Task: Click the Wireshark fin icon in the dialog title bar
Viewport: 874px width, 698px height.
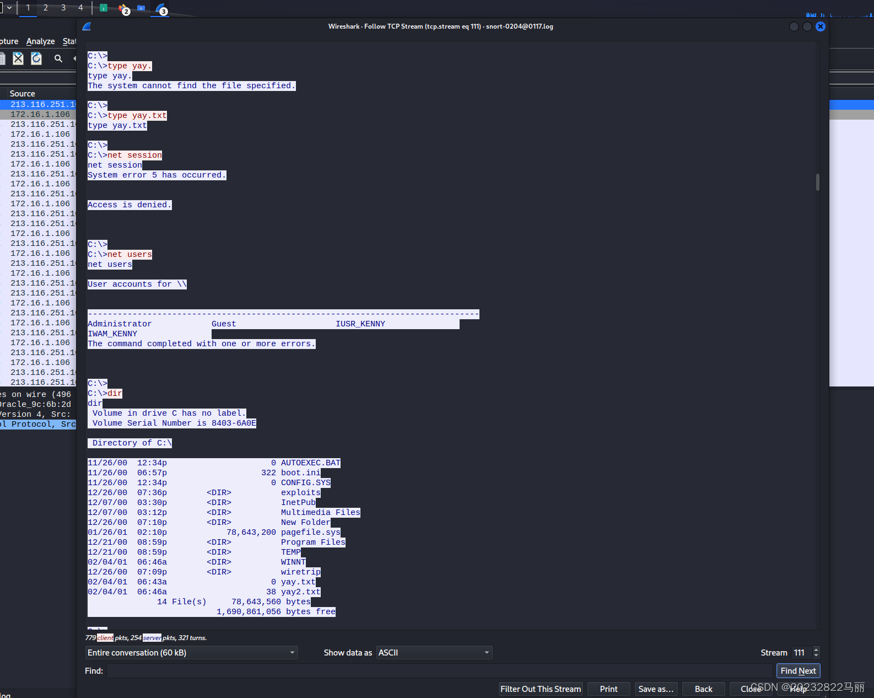Action: 87,26
